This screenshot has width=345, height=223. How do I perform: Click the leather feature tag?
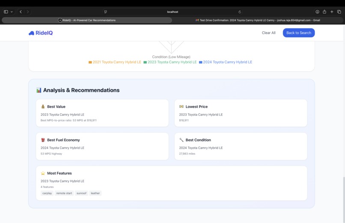pos(95,193)
